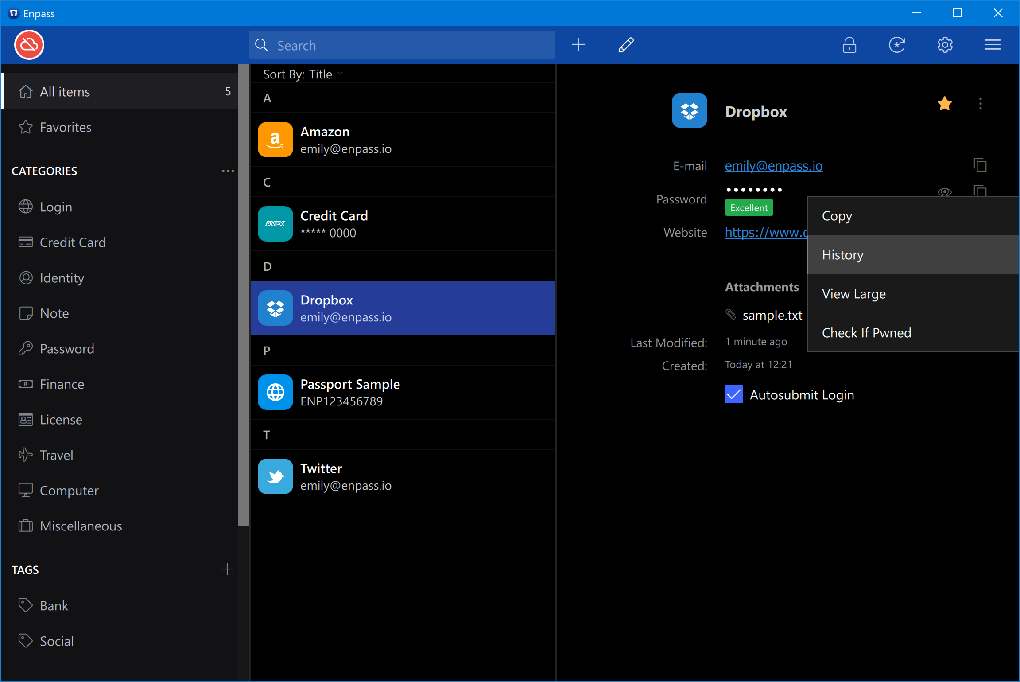The image size is (1020, 682).
Task: Click the AMEX Credit Card icon
Action: 275,224
